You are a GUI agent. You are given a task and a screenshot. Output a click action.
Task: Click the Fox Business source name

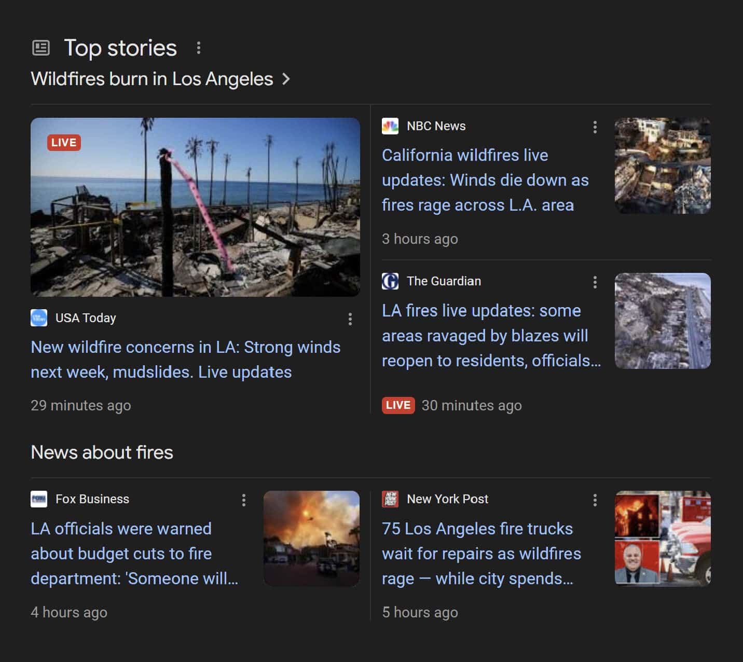coord(92,499)
